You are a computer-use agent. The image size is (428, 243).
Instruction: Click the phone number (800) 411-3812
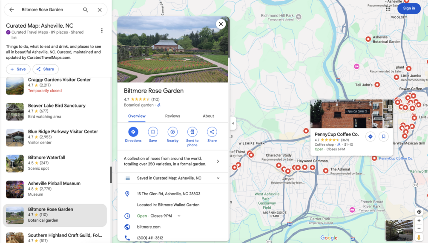pyautogui.click(x=150, y=238)
